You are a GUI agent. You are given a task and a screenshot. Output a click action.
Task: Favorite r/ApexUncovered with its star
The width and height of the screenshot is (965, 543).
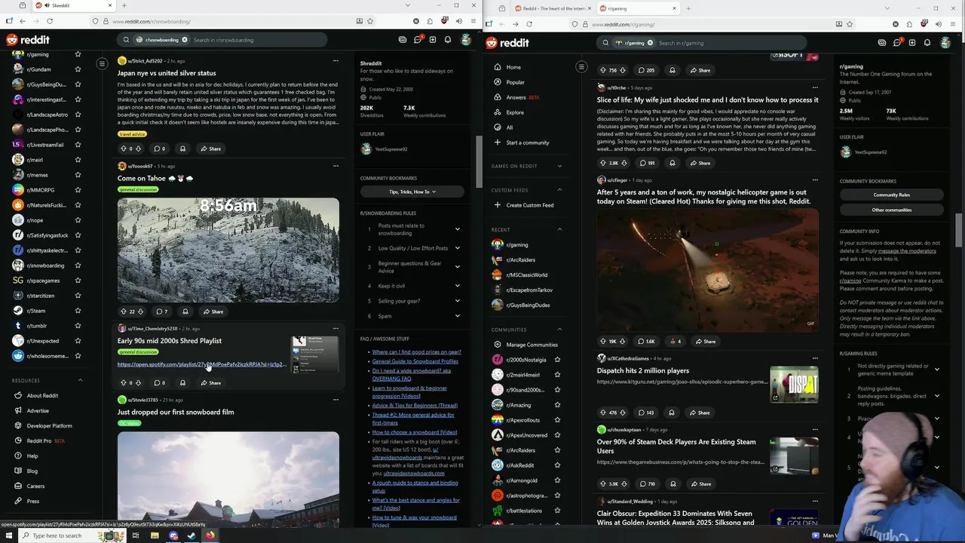557,435
